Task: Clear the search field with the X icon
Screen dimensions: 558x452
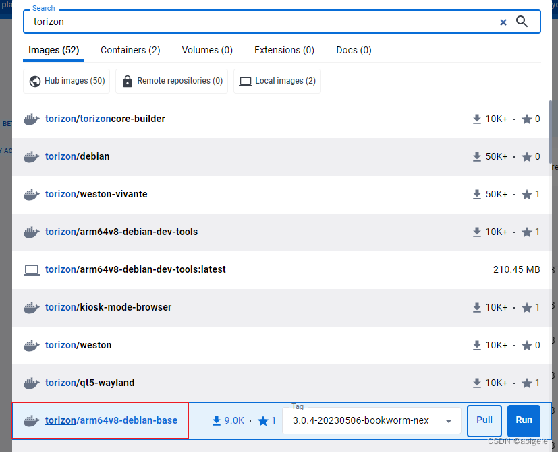Action: coord(503,22)
